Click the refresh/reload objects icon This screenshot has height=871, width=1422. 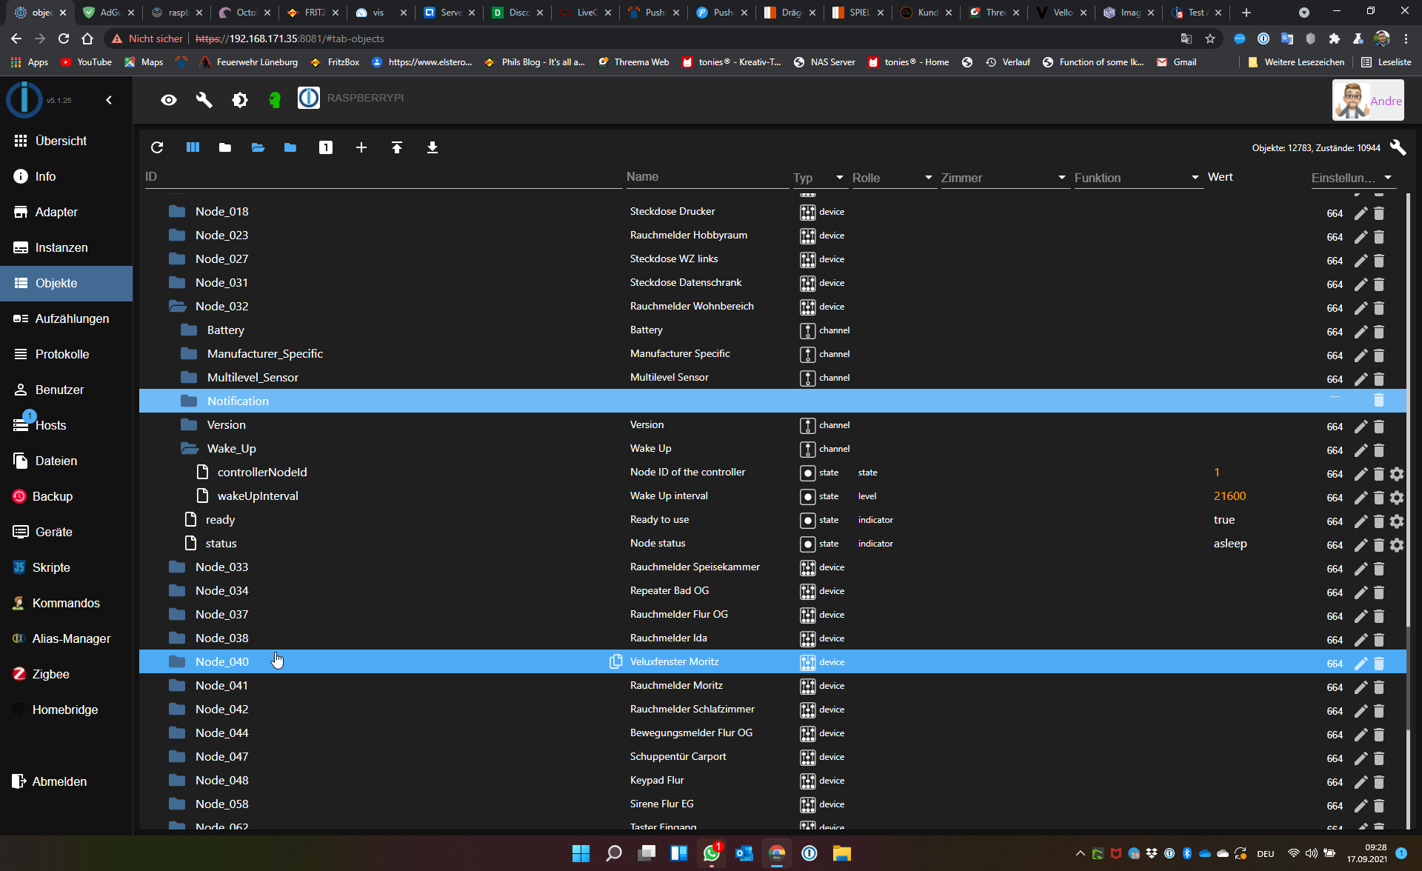(158, 147)
